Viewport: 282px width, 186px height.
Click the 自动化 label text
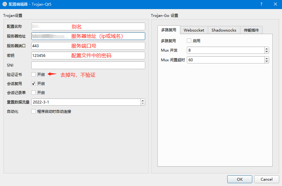click(13, 111)
